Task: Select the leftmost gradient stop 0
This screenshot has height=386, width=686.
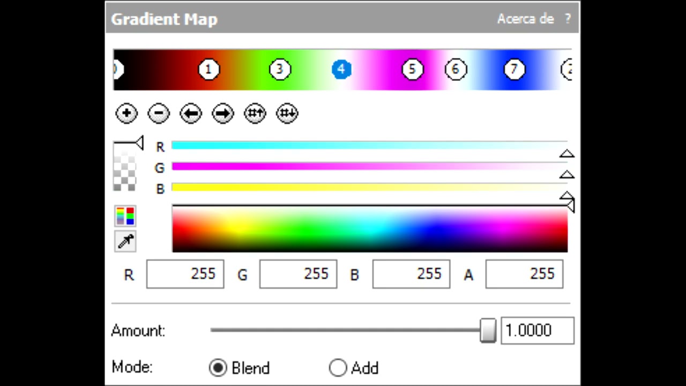Action: pyautogui.click(x=118, y=70)
